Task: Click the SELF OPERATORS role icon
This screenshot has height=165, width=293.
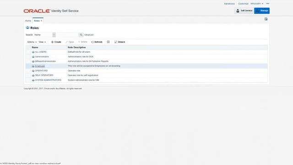Action: click(x=33, y=75)
